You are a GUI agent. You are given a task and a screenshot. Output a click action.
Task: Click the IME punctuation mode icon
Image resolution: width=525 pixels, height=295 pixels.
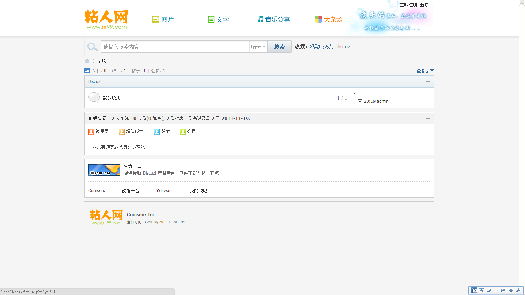tap(496, 290)
